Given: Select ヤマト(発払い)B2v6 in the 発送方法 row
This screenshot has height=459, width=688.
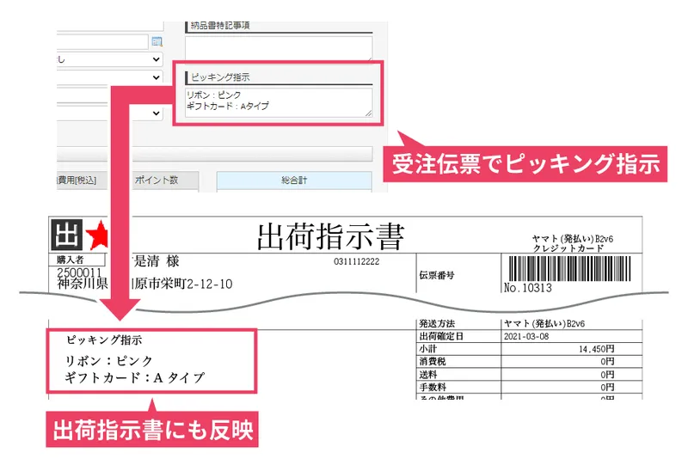Looking at the screenshot, I should click(544, 323).
